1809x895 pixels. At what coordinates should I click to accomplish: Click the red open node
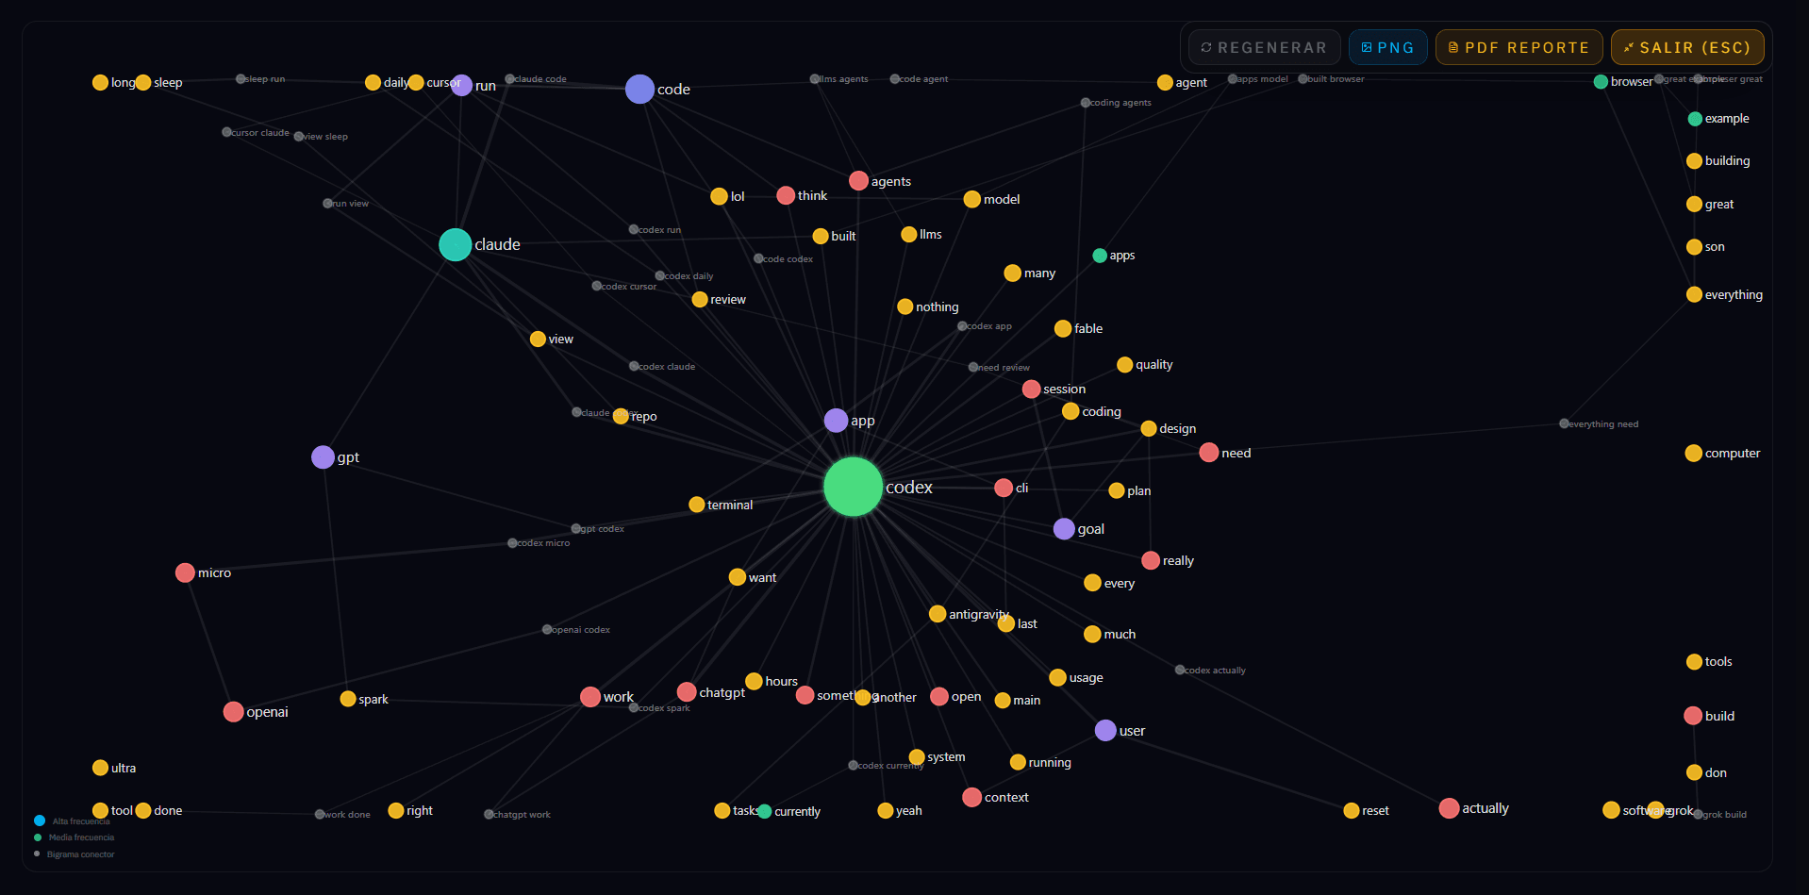(939, 696)
